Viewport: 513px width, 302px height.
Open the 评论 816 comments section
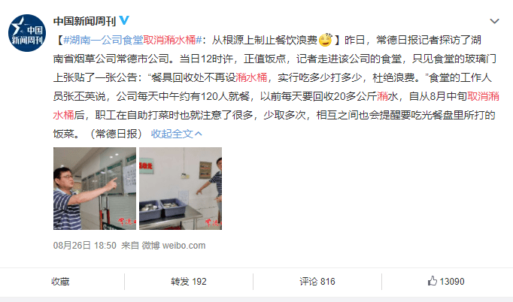tap(317, 282)
